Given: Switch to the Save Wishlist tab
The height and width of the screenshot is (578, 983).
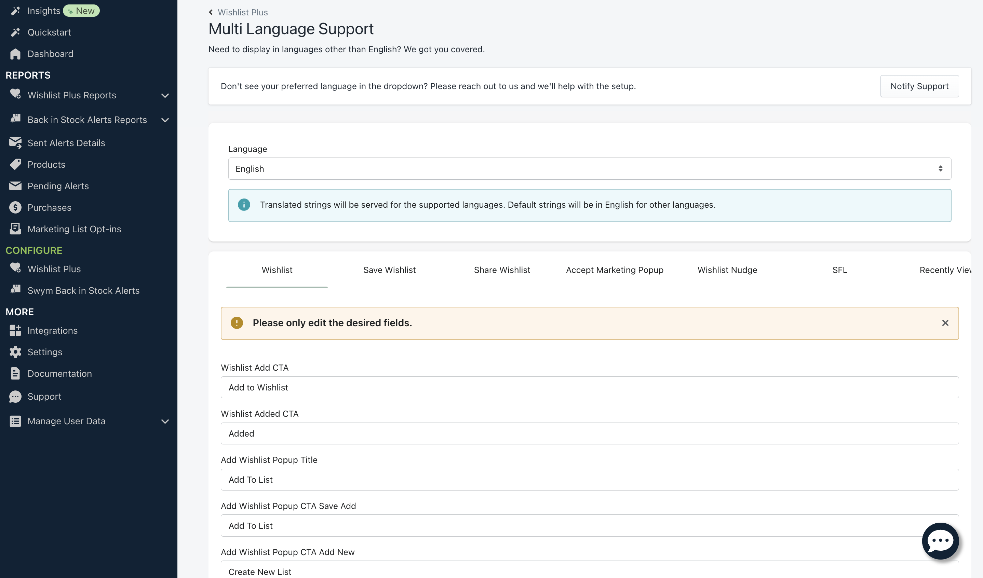Looking at the screenshot, I should [x=389, y=270].
